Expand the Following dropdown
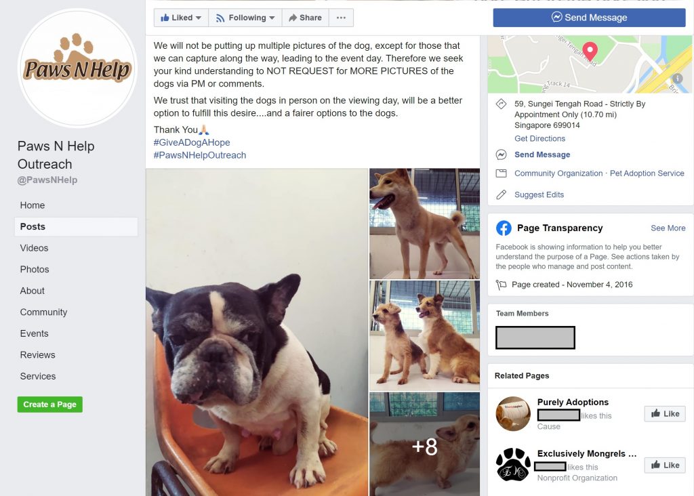The width and height of the screenshot is (694, 496). pyautogui.click(x=245, y=18)
